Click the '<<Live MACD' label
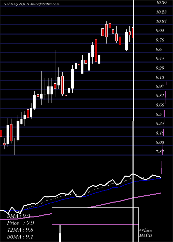This screenshot has height=242, width=173. [x=146, y=233]
